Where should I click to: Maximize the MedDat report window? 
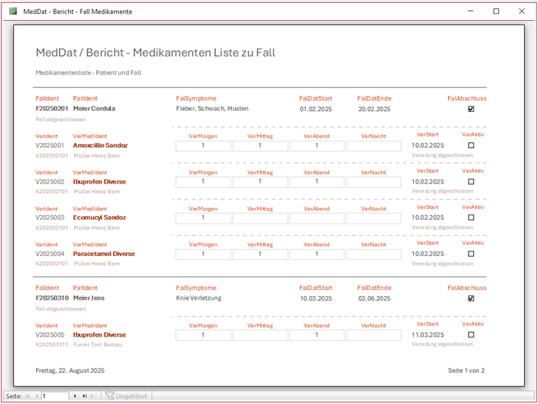coord(496,11)
